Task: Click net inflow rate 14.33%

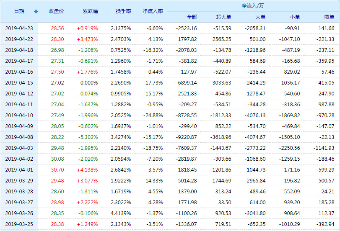Action: (x=154, y=180)
